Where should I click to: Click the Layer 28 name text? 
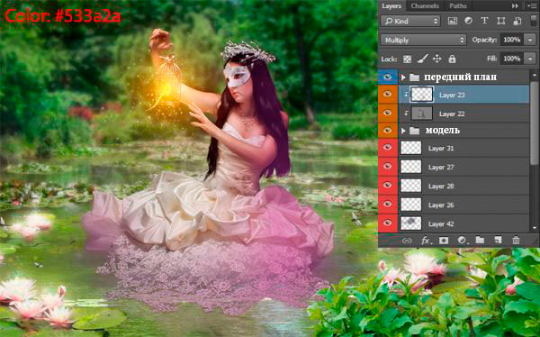441,187
